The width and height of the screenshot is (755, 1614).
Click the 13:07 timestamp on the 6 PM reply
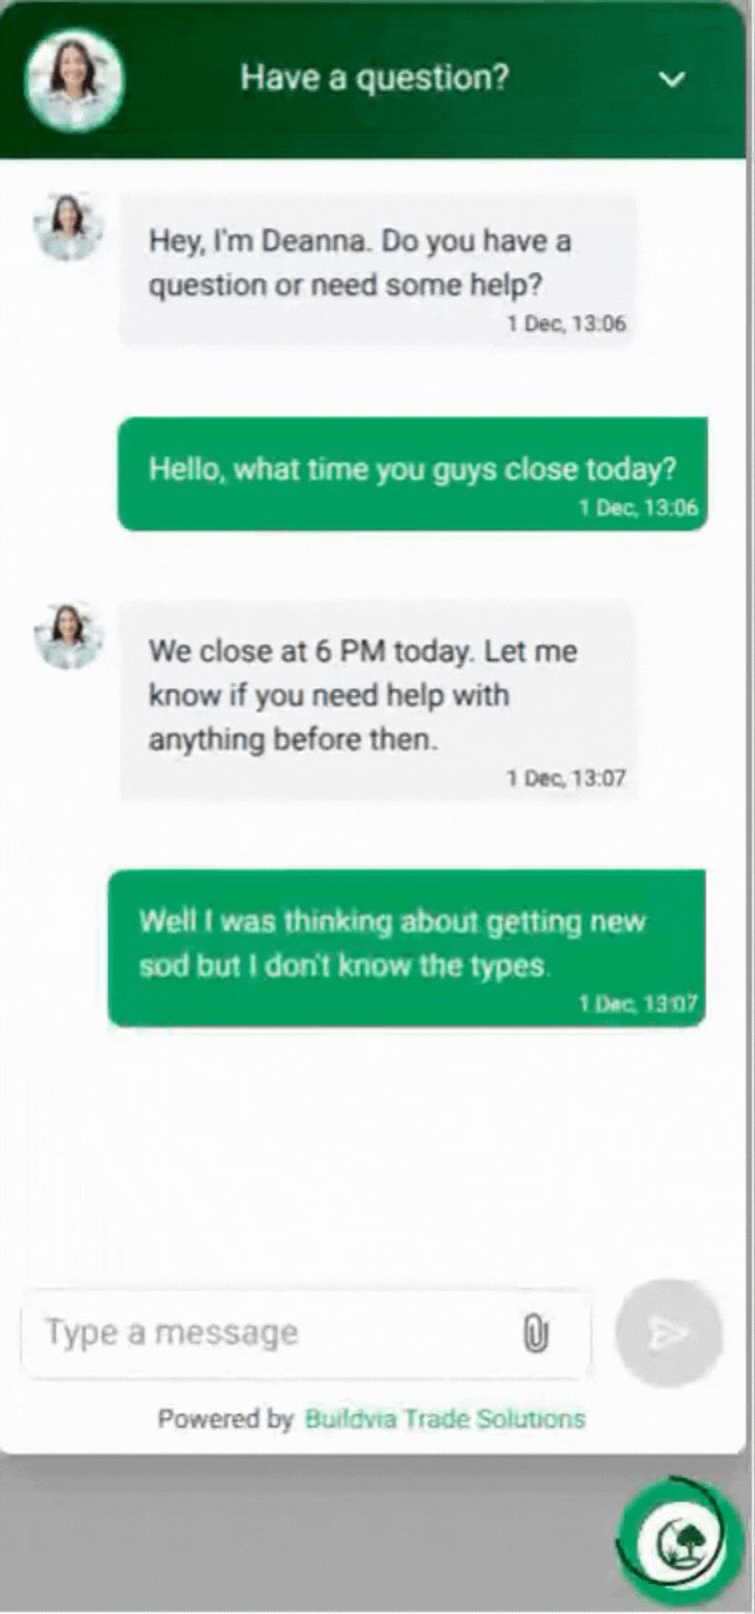[x=566, y=777]
